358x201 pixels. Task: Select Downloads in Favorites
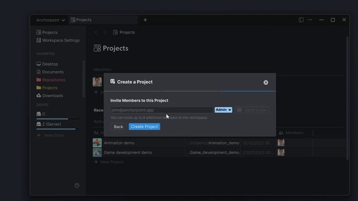(50, 95)
